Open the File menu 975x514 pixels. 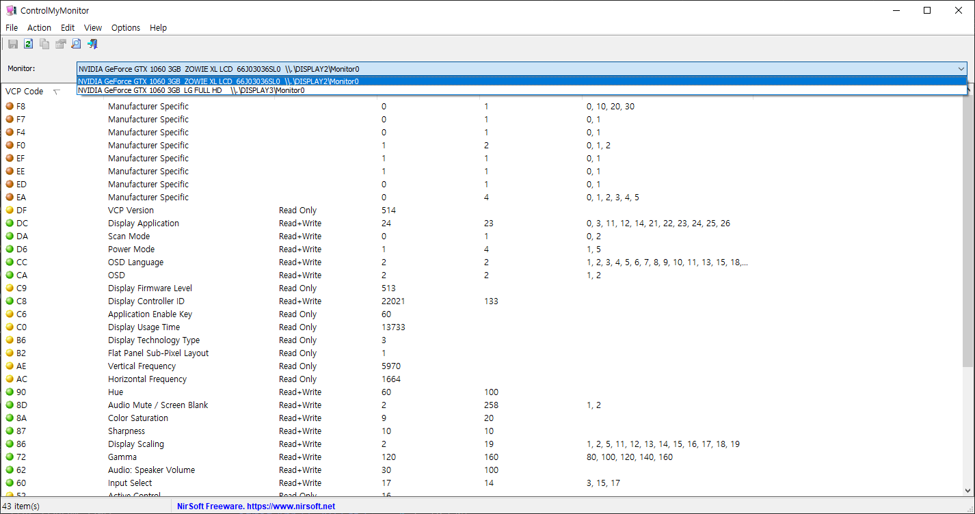[12, 28]
